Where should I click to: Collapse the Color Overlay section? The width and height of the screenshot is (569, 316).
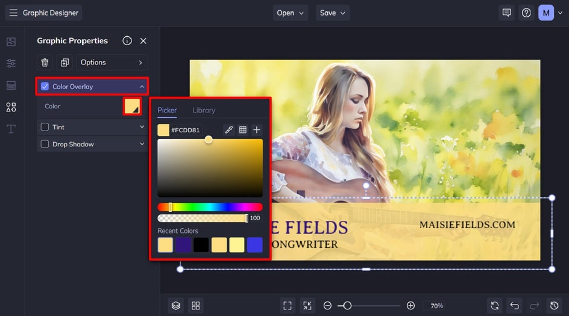142,87
